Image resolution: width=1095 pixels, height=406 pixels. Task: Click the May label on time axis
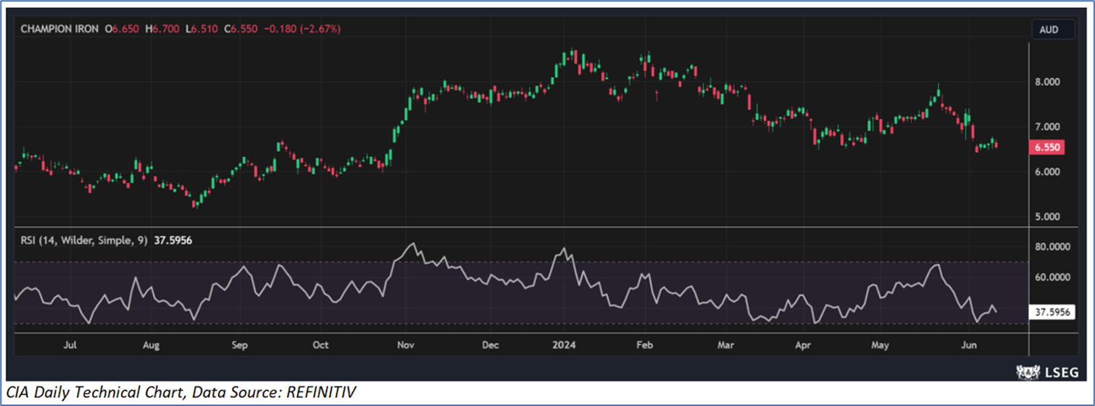click(880, 345)
